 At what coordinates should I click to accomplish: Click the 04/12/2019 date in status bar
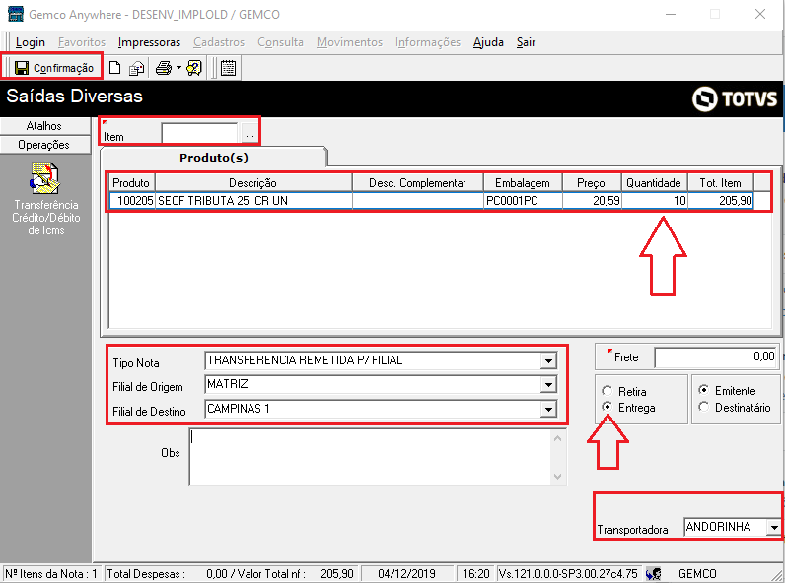tap(406, 573)
